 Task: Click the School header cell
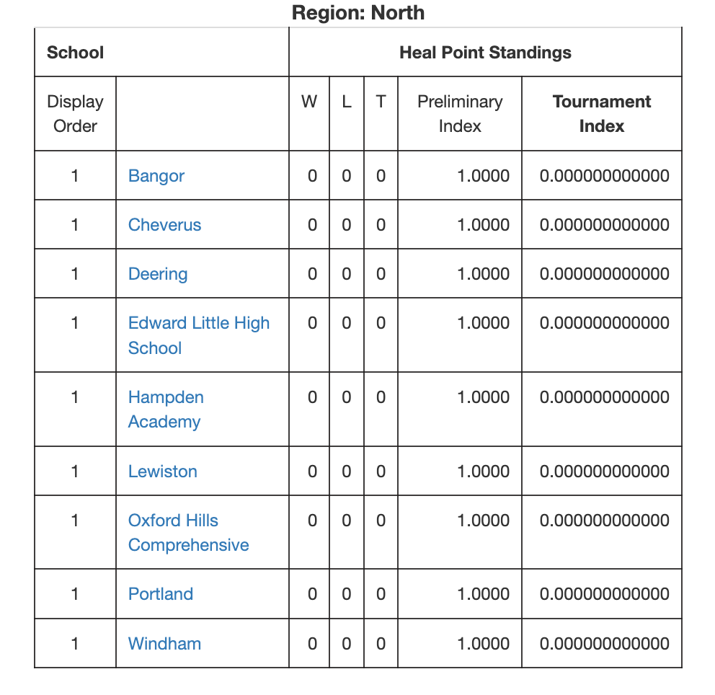point(75,53)
